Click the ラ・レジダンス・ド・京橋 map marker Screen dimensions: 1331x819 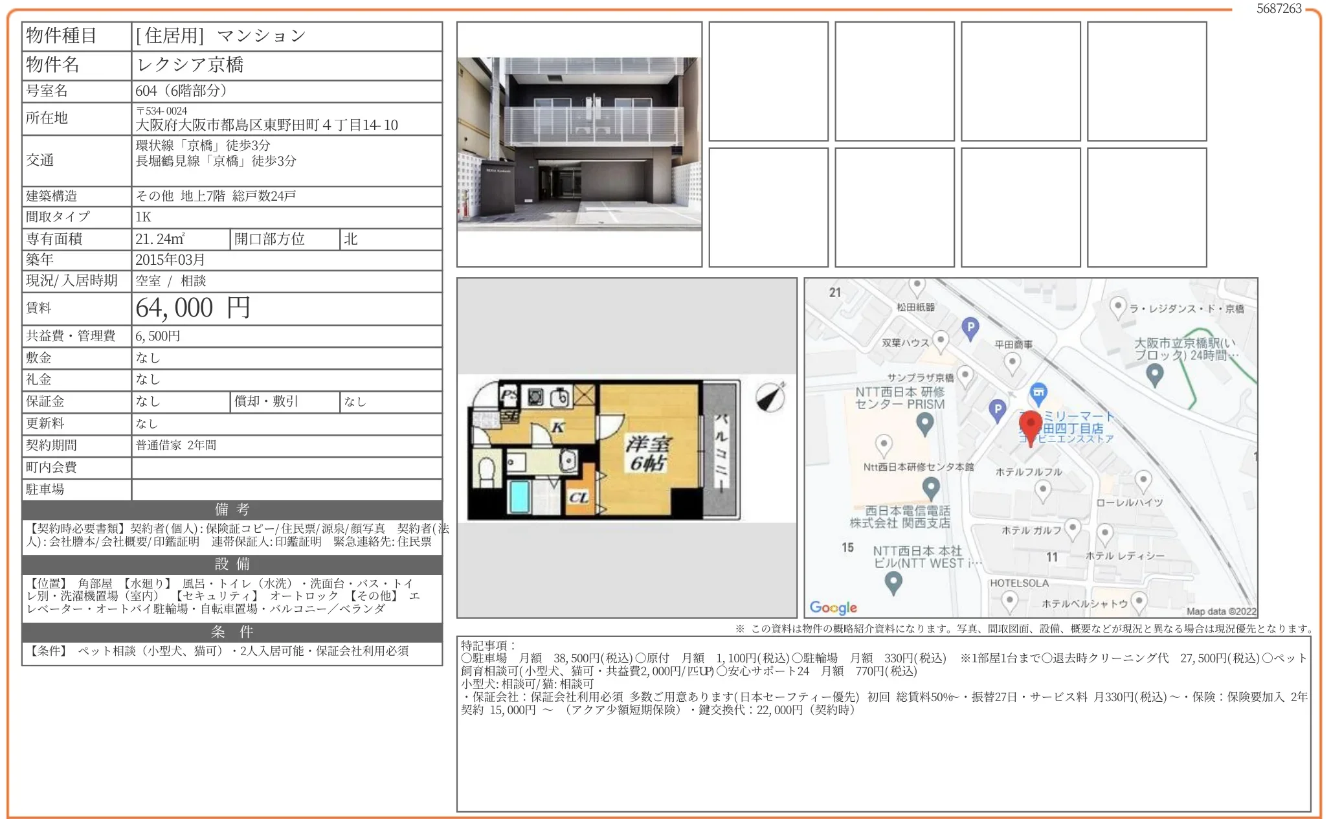click(x=1118, y=306)
